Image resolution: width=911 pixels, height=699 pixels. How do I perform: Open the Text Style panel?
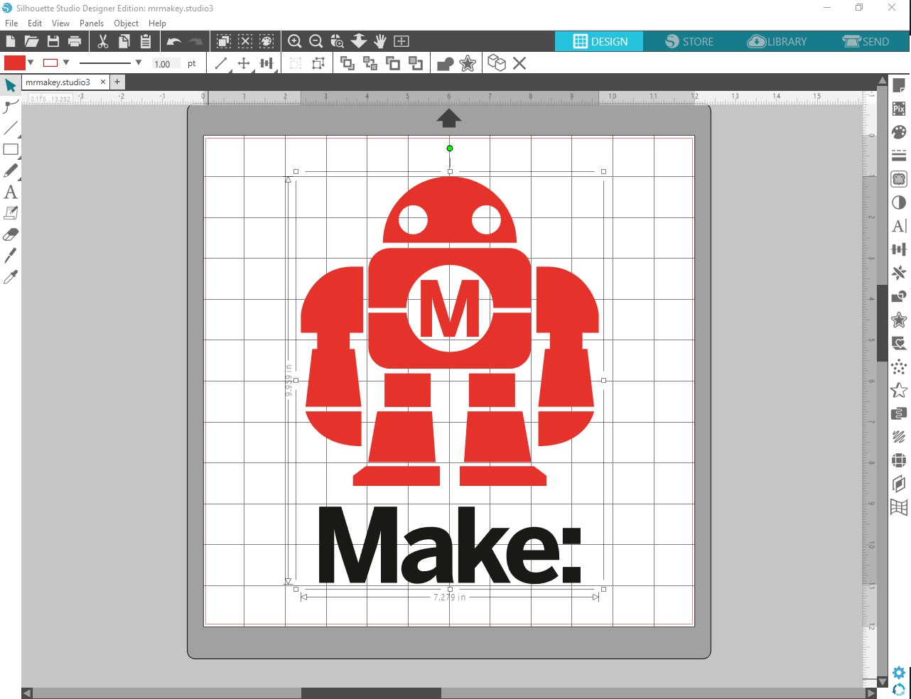click(x=899, y=226)
